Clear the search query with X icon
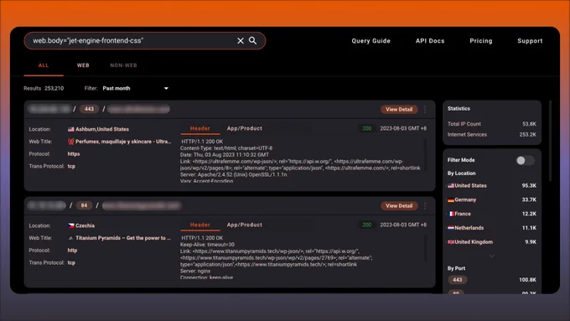Screen dimensions: 570x321 tap(241, 41)
